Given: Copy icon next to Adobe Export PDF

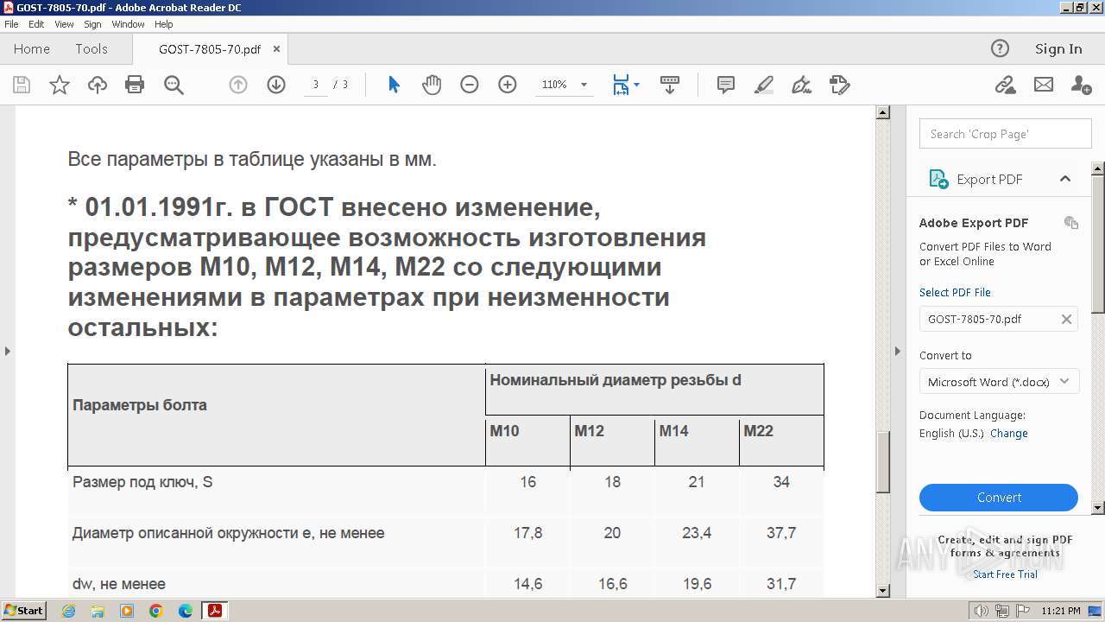Looking at the screenshot, I should pos(1071,223).
